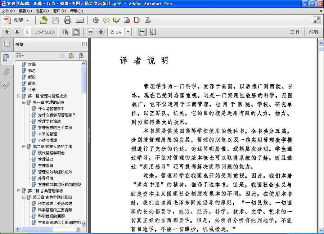Toggle the Signatures panel in the sidebar
324x234 pixels.
click(x=6, y=85)
